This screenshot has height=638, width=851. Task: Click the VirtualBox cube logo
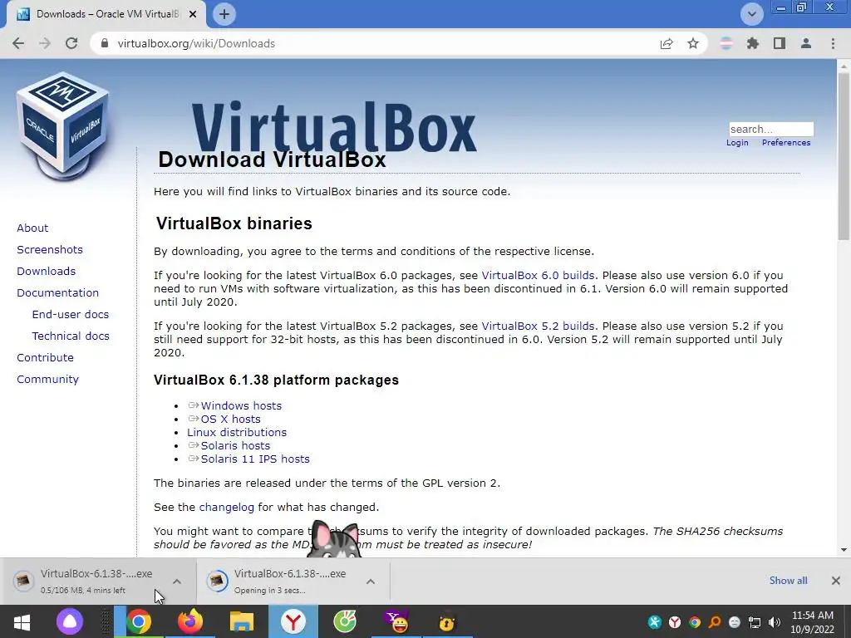(x=63, y=126)
